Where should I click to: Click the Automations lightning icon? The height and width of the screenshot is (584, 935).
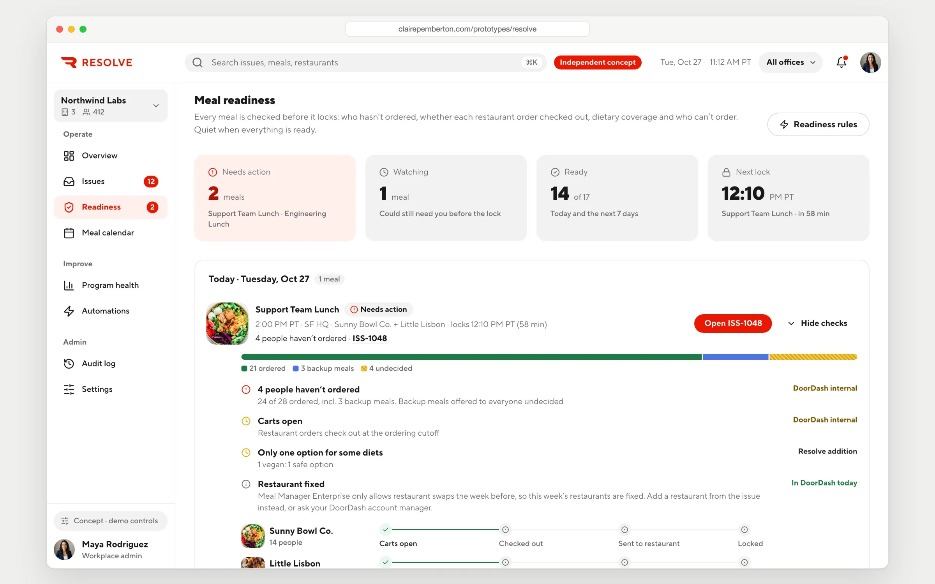click(69, 311)
